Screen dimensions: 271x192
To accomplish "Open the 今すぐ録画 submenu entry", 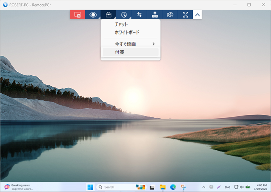I will click(131, 44).
